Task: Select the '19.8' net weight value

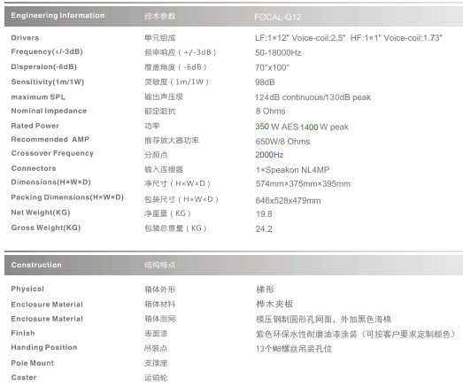Action: [264, 214]
